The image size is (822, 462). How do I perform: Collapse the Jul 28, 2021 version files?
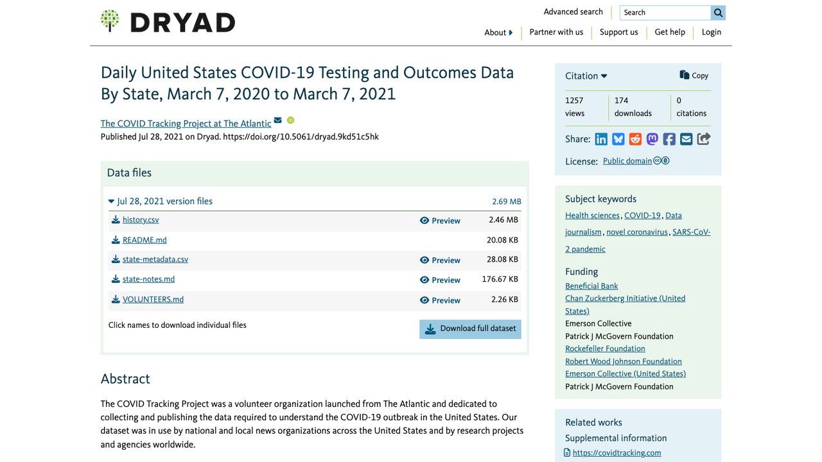tap(161, 201)
